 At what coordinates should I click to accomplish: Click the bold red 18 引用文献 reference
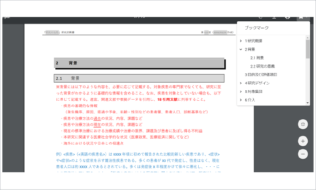click(x=167, y=100)
